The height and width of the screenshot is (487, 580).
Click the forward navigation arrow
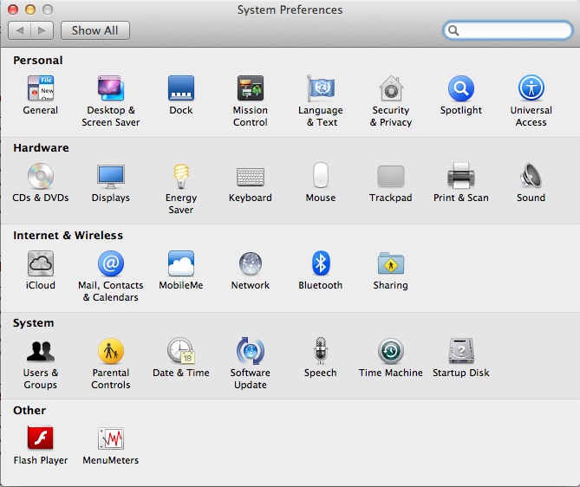point(43,30)
